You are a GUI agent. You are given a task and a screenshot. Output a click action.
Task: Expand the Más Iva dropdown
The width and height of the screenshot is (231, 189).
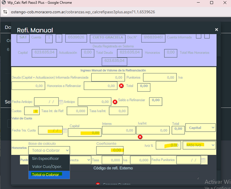[x=199, y=145]
